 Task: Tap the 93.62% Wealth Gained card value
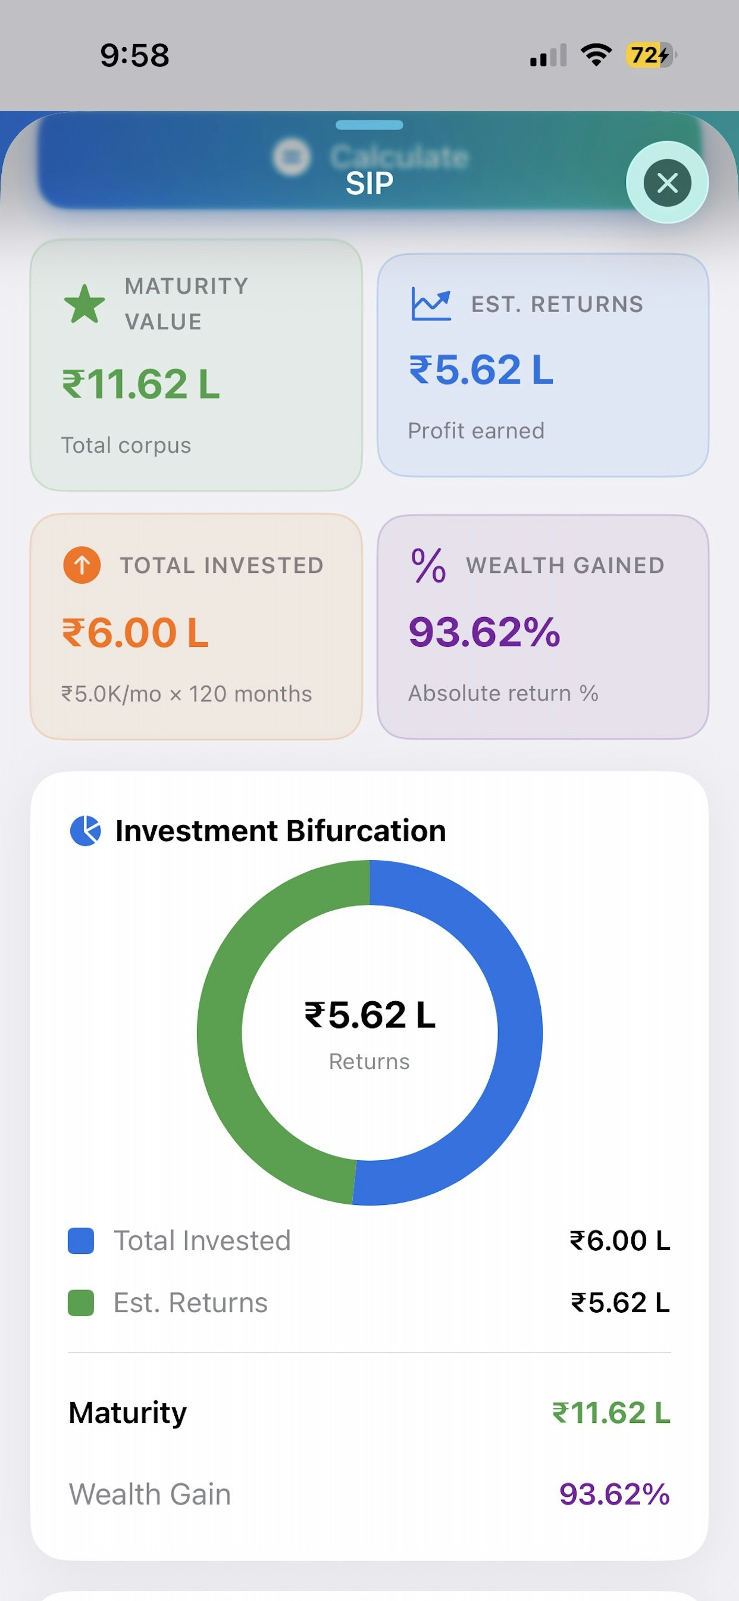coord(484,632)
